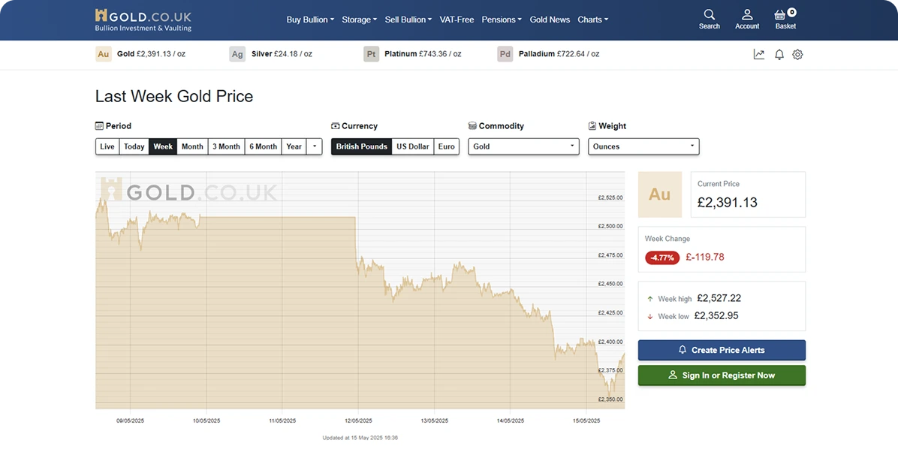Image resolution: width=898 pixels, height=473 pixels.
Task: Open Gold £2,391.13 / oz ticker link
Action: [151, 54]
